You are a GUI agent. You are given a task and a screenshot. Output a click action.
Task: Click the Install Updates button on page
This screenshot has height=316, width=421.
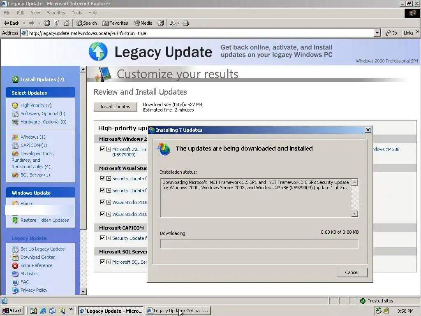(x=115, y=107)
